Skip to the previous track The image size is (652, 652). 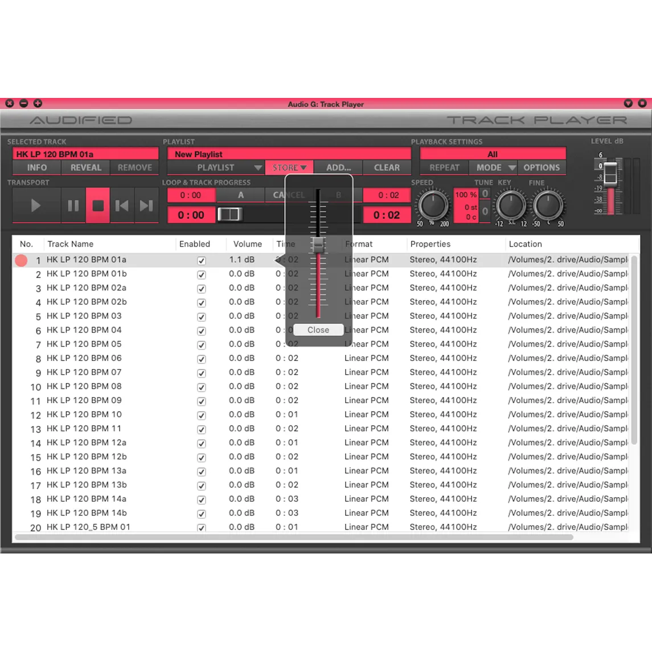point(122,206)
